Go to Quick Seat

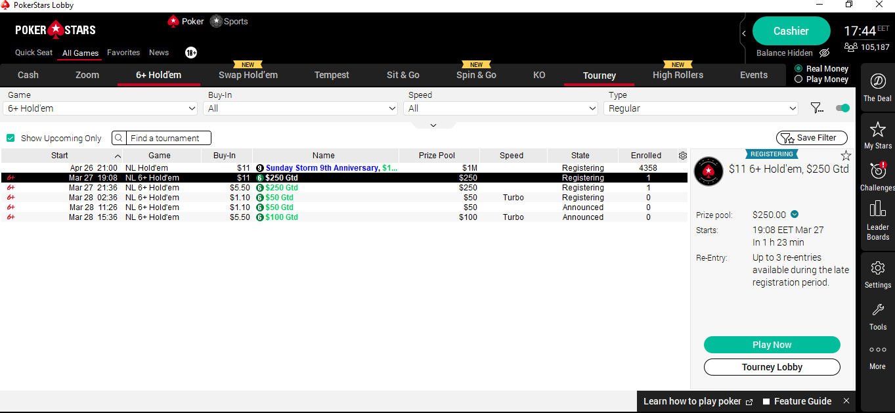pyautogui.click(x=33, y=53)
